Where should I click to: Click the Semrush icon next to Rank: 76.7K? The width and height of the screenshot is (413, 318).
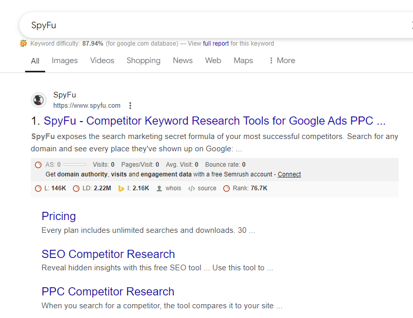click(x=227, y=188)
